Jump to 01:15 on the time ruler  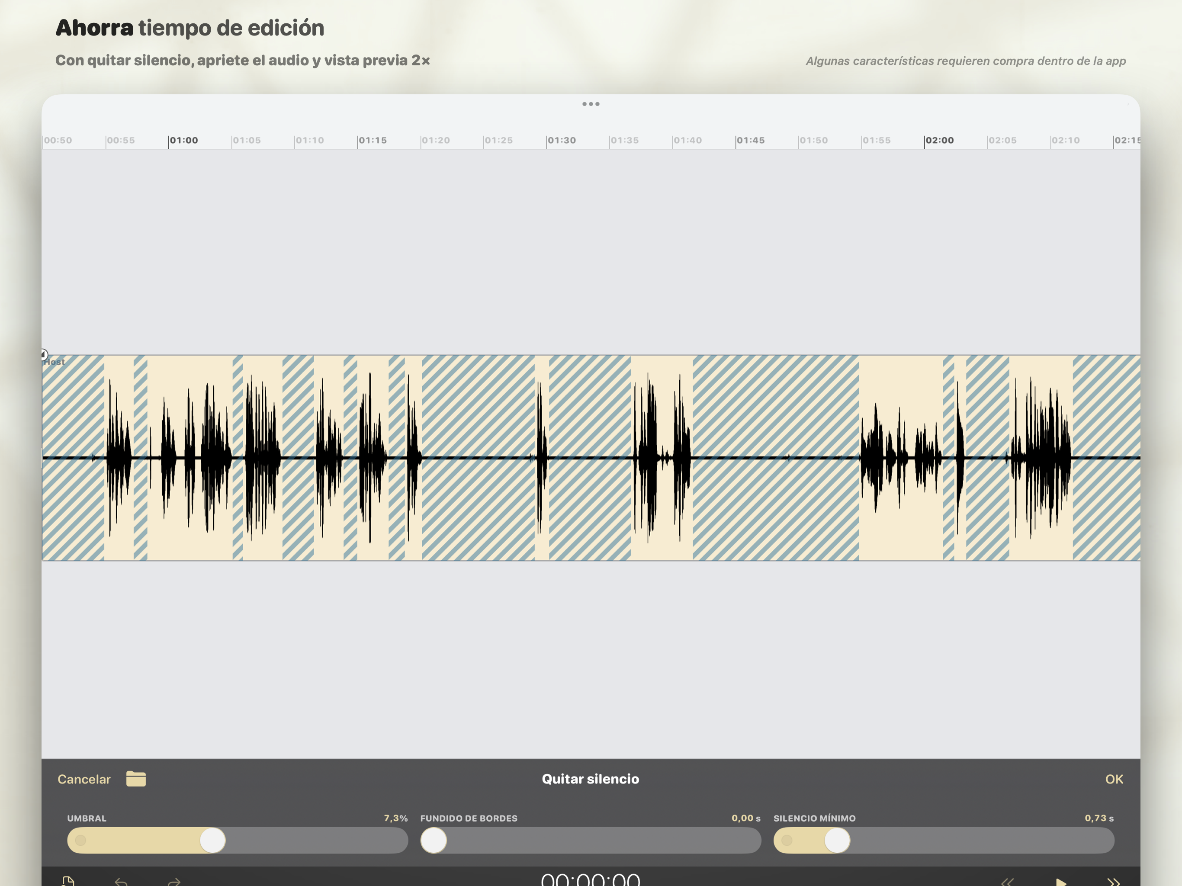click(x=373, y=141)
